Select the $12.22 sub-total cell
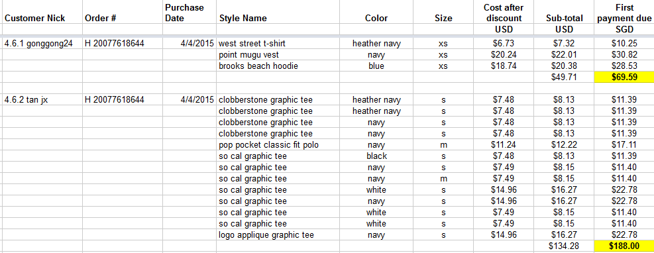The image size is (654, 253). (563, 145)
